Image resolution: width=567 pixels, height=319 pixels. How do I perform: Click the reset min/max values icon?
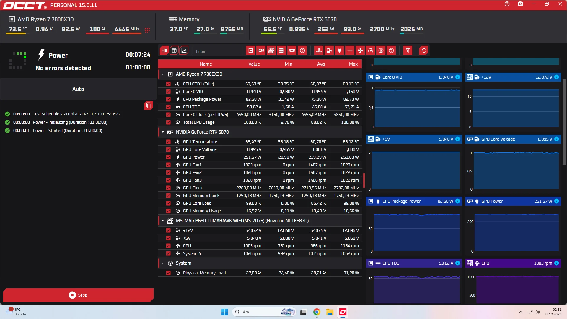tap(423, 51)
